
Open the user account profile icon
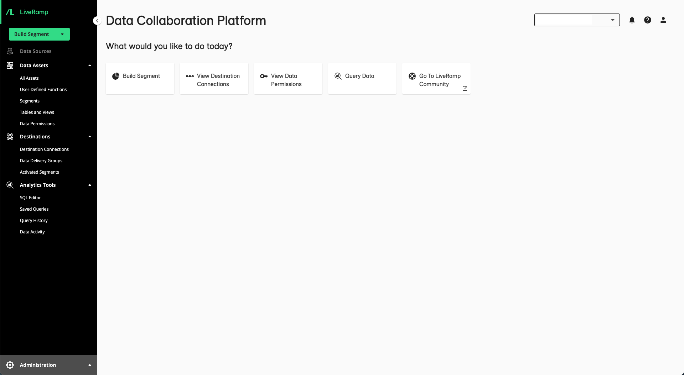pyautogui.click(x=663, y=20)
